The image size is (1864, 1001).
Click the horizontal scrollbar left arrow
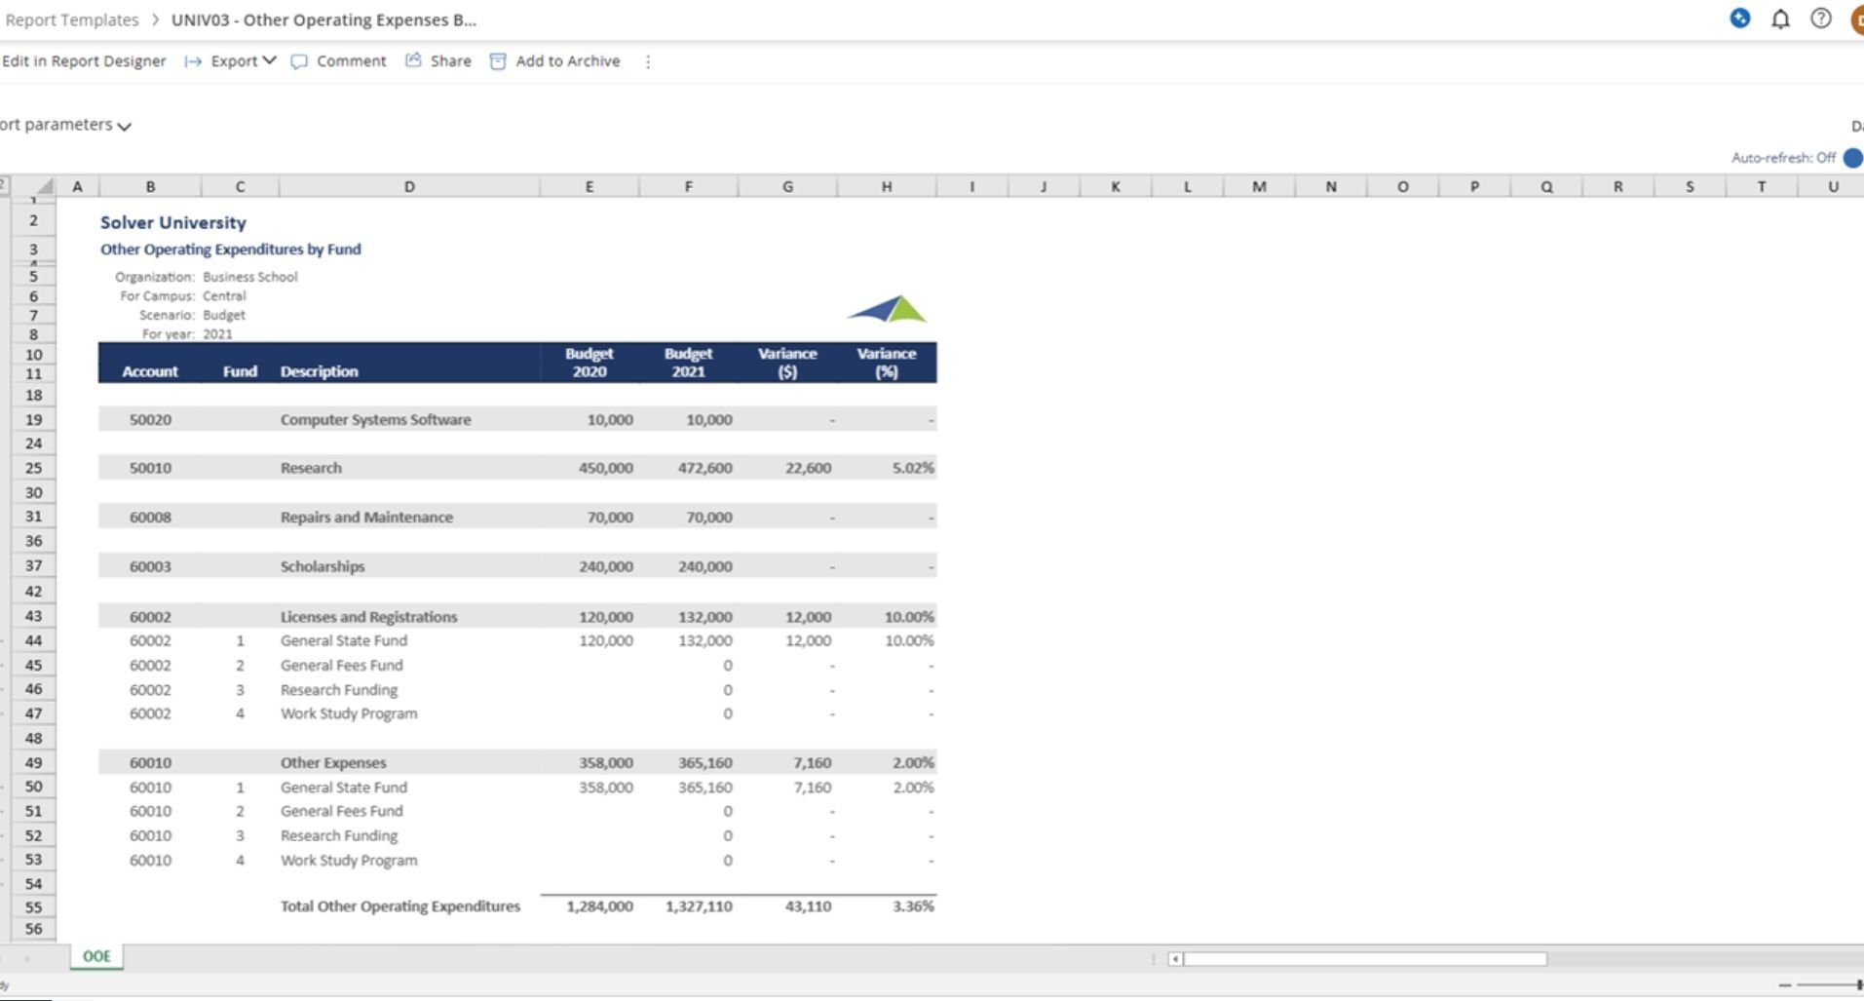pos(1176,959)
